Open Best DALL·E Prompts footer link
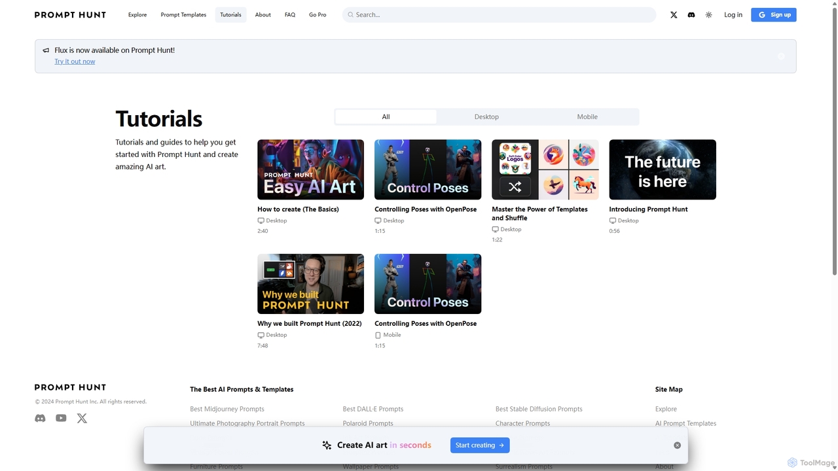Screen dimensions: 838x471 373,409
